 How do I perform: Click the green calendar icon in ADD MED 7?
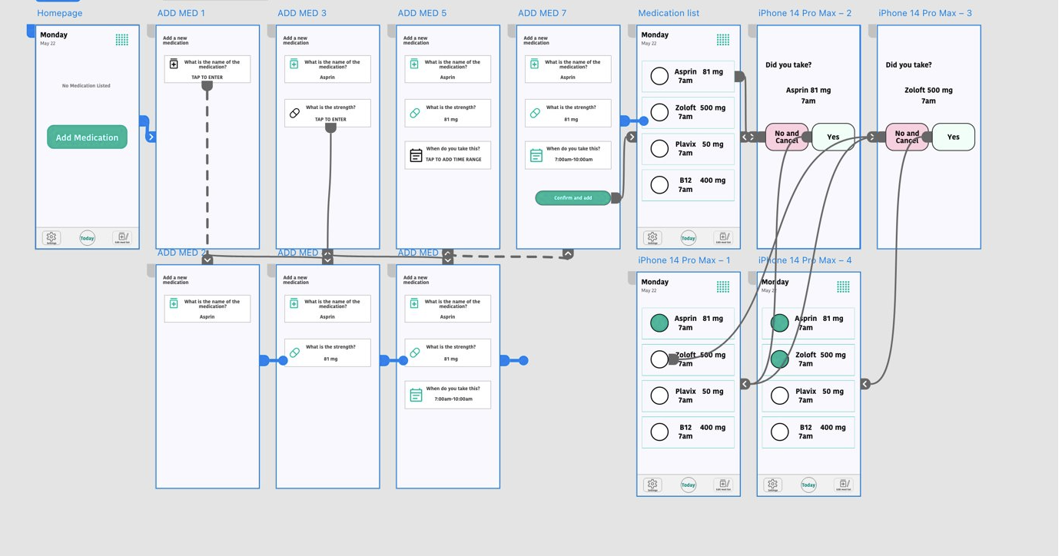[536, 155]
